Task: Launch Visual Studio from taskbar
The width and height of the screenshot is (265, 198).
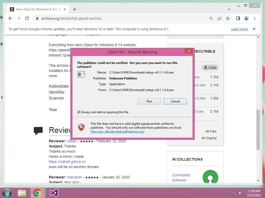Action: [54, 193]
